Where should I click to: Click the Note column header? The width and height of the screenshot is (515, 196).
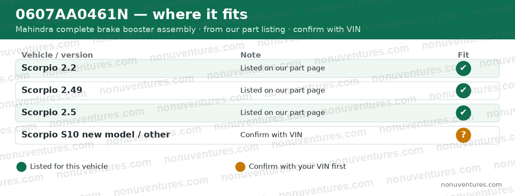coord(251,55)
